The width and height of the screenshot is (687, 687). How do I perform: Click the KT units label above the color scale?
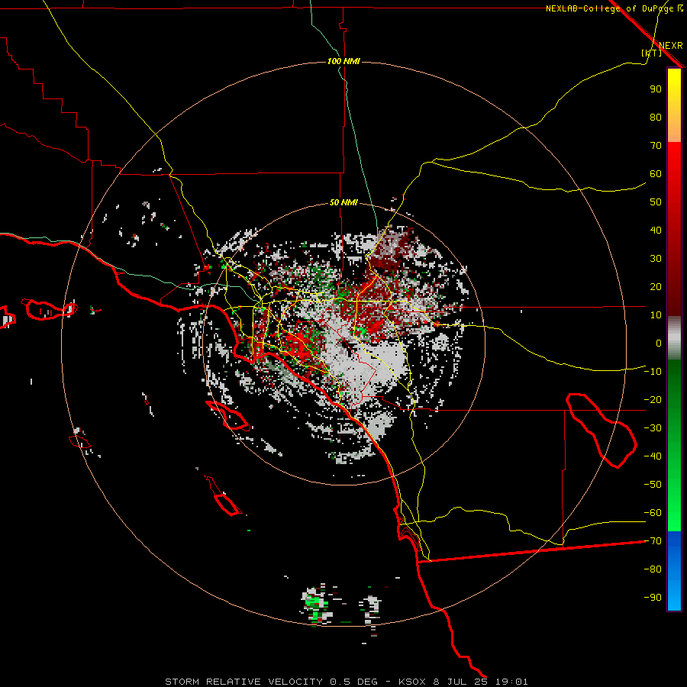tap(652, 53)
